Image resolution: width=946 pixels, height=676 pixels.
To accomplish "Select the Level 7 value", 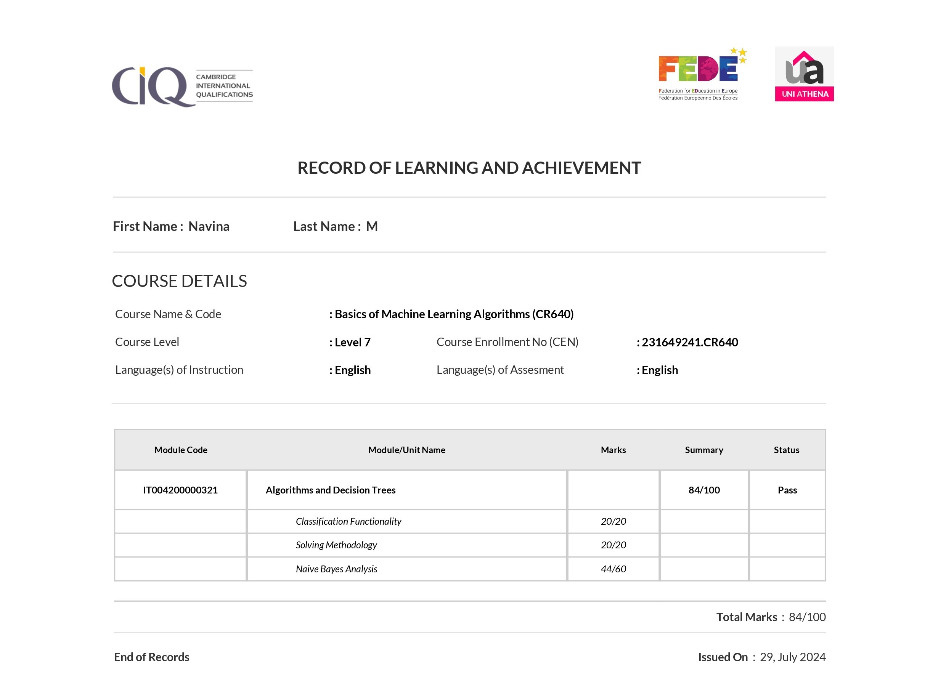I will [x=352, y=342].
